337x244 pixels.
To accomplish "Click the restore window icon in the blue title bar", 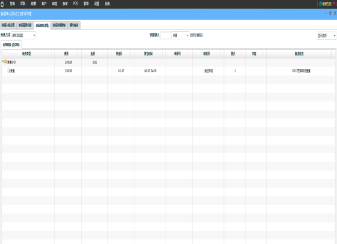I will (330, 13).
